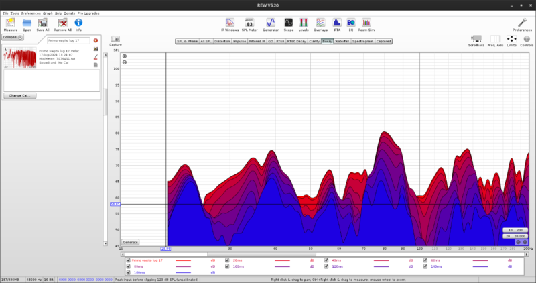Viewport: 536px width, 283px height.
Task: Open the Graph menu
Action: tap(48, 13)
